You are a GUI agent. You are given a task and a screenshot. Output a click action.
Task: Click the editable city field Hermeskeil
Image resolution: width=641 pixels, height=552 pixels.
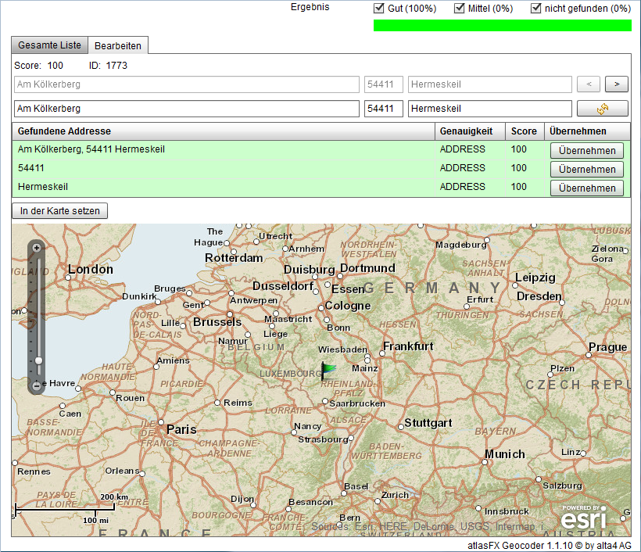click(x=490, y=109)
